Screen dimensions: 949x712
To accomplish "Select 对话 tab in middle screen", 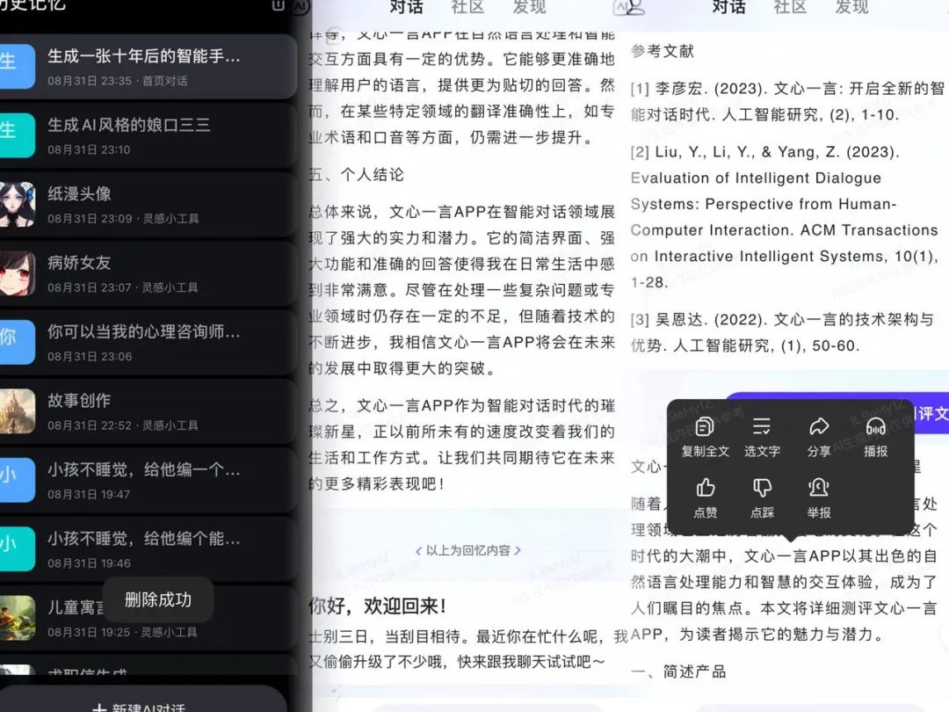I will pyautogui.click(x=406, y=7).
